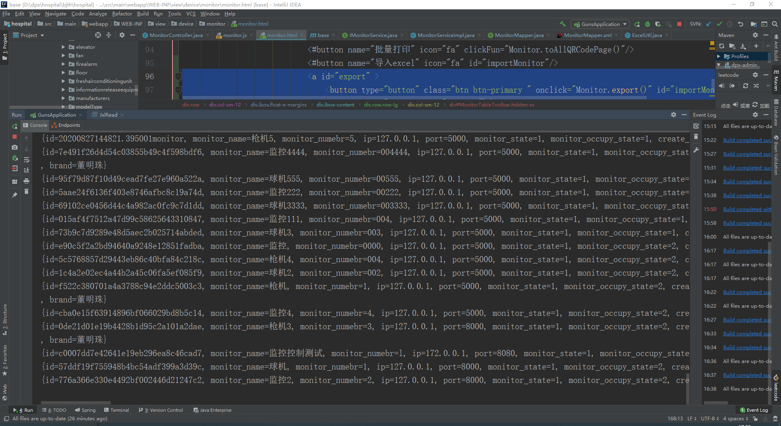781x426 pixels.
Task: Toggle the Ant Build tool window
Action: pos(776,48)
